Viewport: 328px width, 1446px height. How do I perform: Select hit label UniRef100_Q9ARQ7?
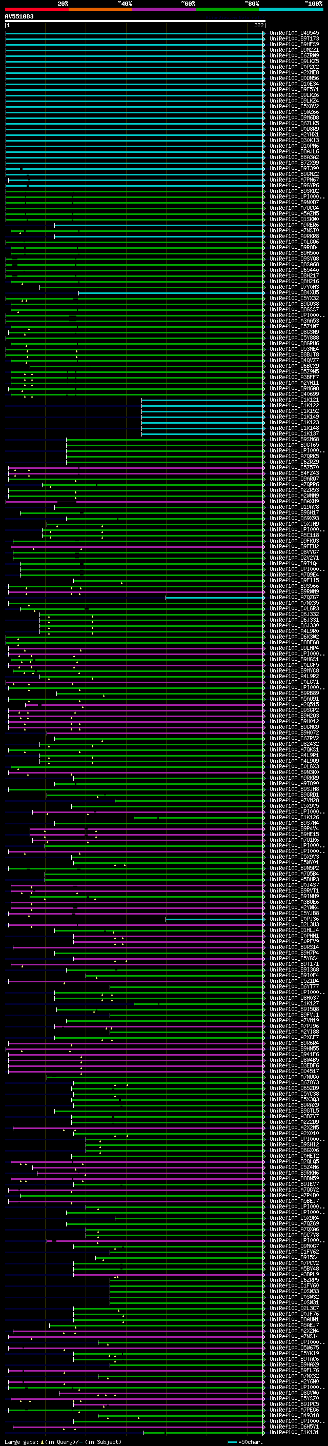[x=294, y=479]
